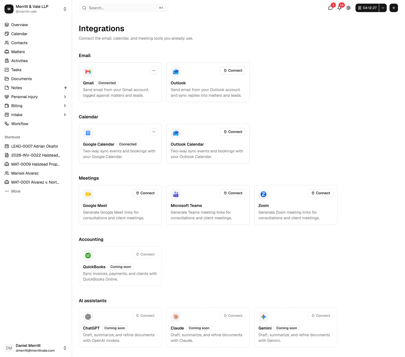Open shortcut MAT-0001 Alvarez v. Nort
The height and width of the screenshot is (357, 405).
click(36, 182)
